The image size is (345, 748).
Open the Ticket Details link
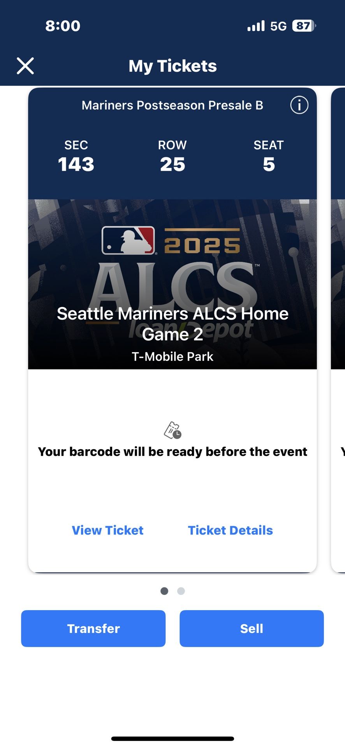(231, 530)
